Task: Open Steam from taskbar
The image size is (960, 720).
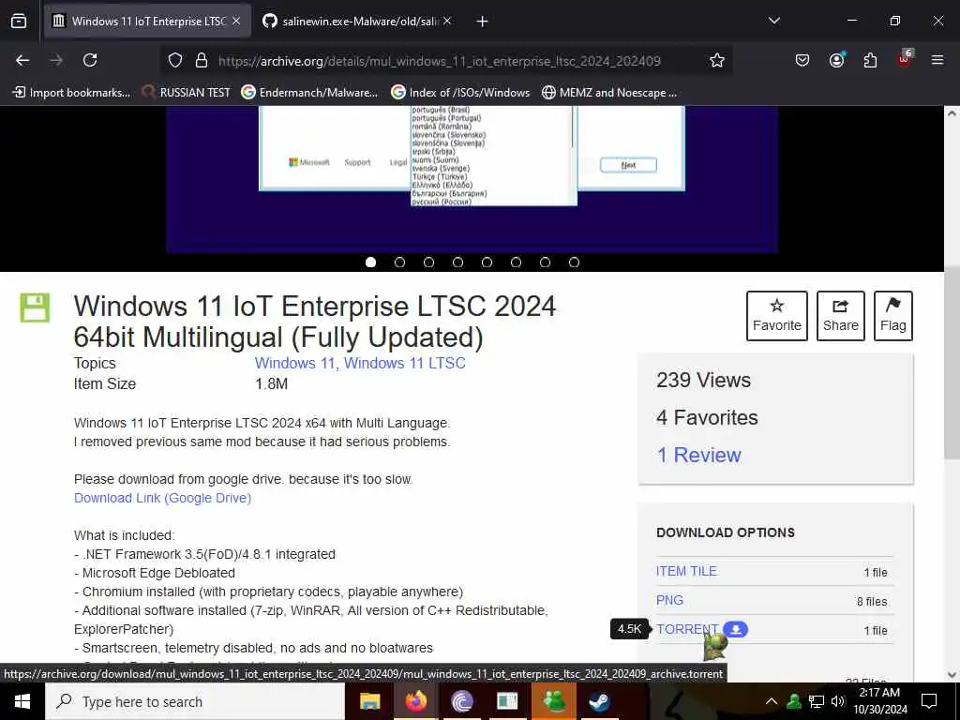Action: coord(599,701)
